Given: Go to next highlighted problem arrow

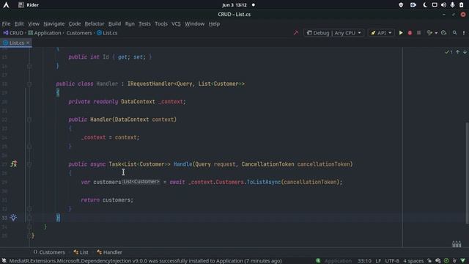Looking at the screenshot, I should pyautogui.click(x=465, y=52).
